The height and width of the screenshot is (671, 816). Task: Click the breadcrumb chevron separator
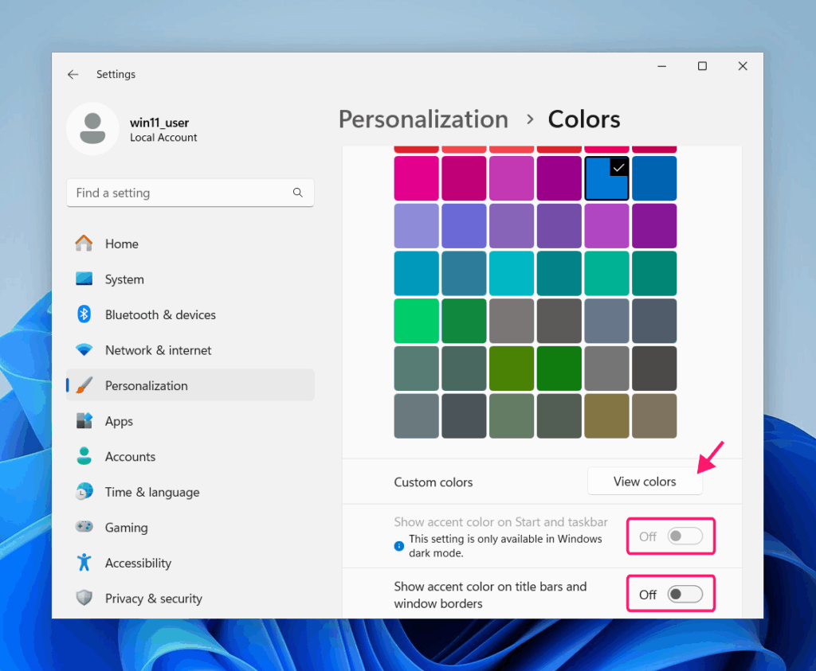click(530, 119)
